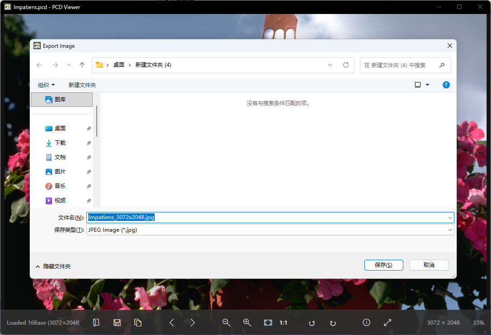Image resolution: width=491 pixels, height=335 pixels.
Task: Click the back arrow in Export Image dialog
Action: click(39, 65)
